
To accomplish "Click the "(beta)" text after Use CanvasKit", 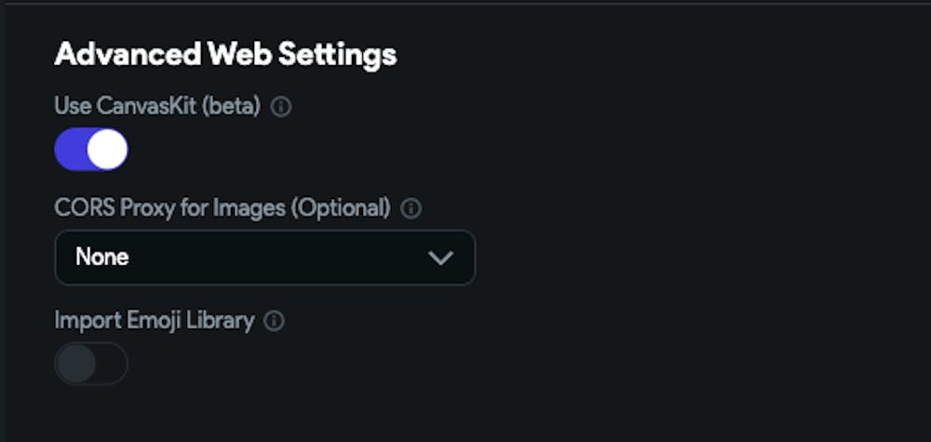I will coord(231,107).
